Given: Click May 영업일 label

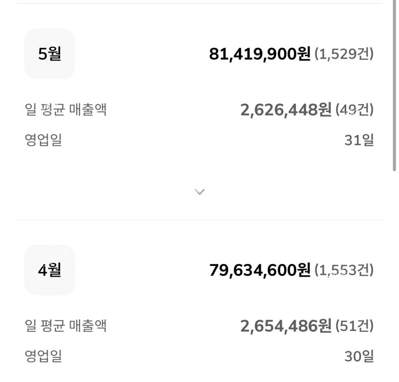Looking at the screenshot, I should [43, 140].
